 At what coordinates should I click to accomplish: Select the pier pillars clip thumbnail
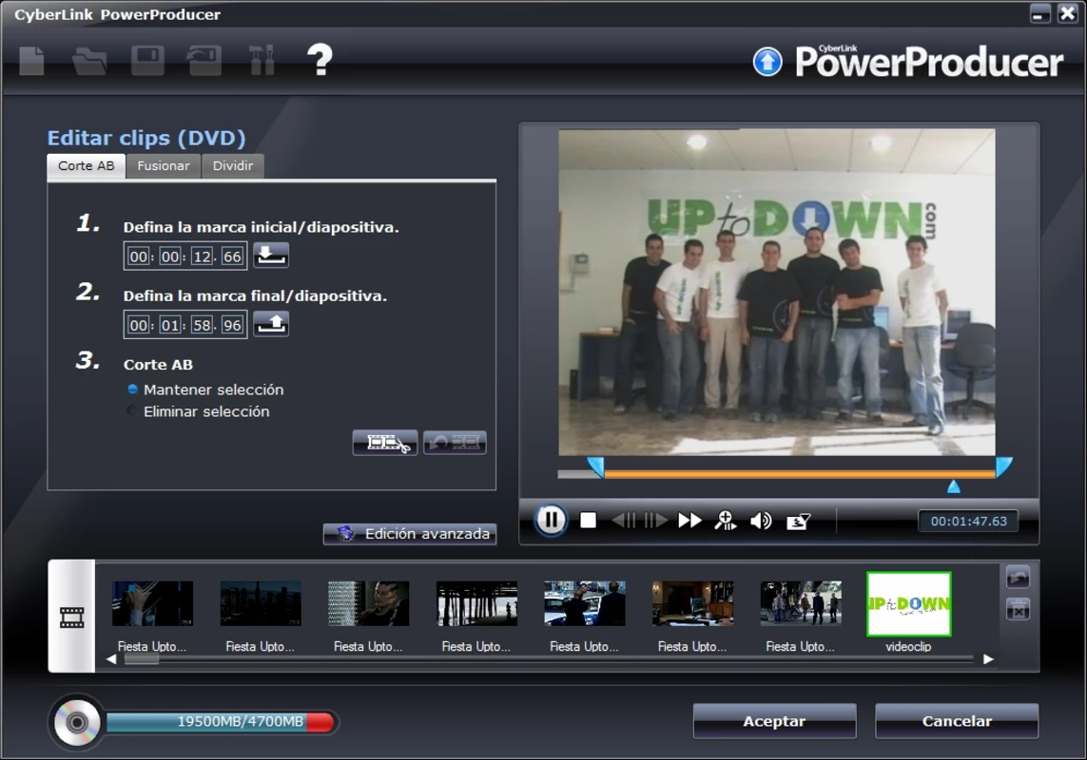476,603
